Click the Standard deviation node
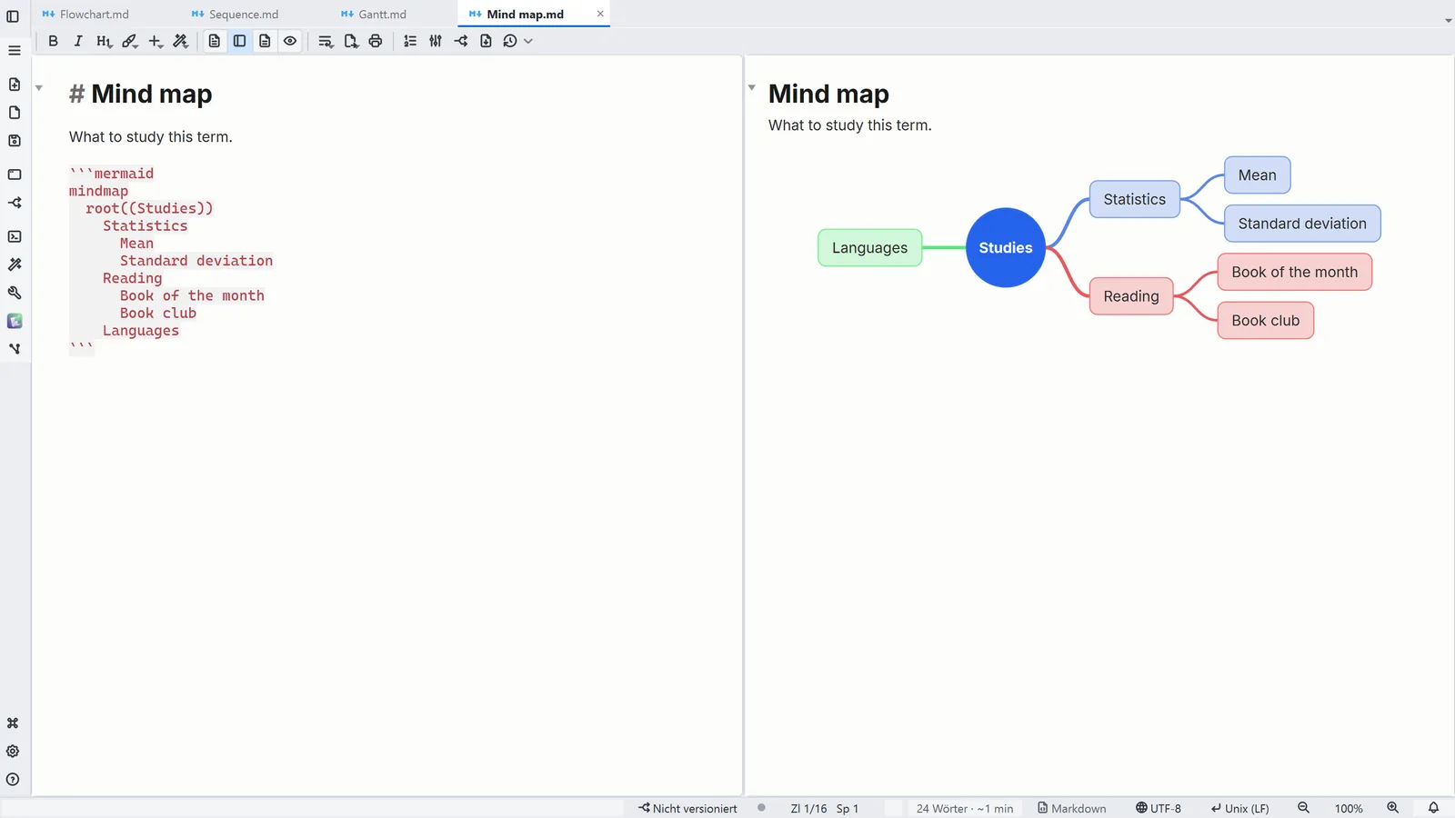 click(x=1302, y=224)
